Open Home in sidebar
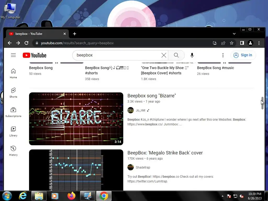 coord(13,74)
